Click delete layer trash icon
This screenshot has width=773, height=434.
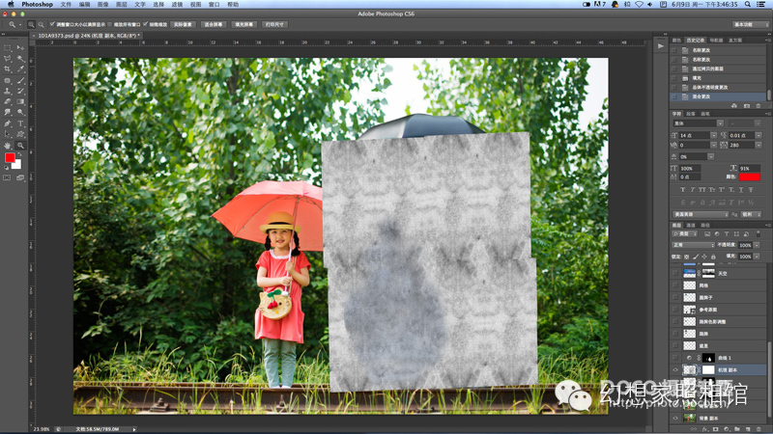pos(759,429)
